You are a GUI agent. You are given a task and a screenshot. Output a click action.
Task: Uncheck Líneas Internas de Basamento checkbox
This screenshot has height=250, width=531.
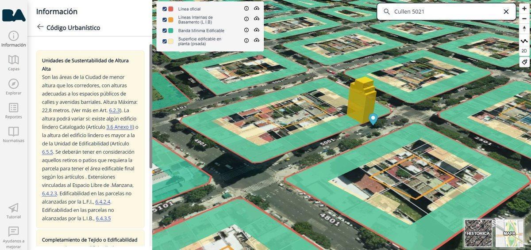pyautogui.click(x=165, y=19)
